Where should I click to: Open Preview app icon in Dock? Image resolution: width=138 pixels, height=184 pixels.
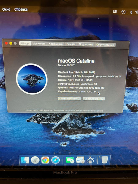(x=80, y=160)
